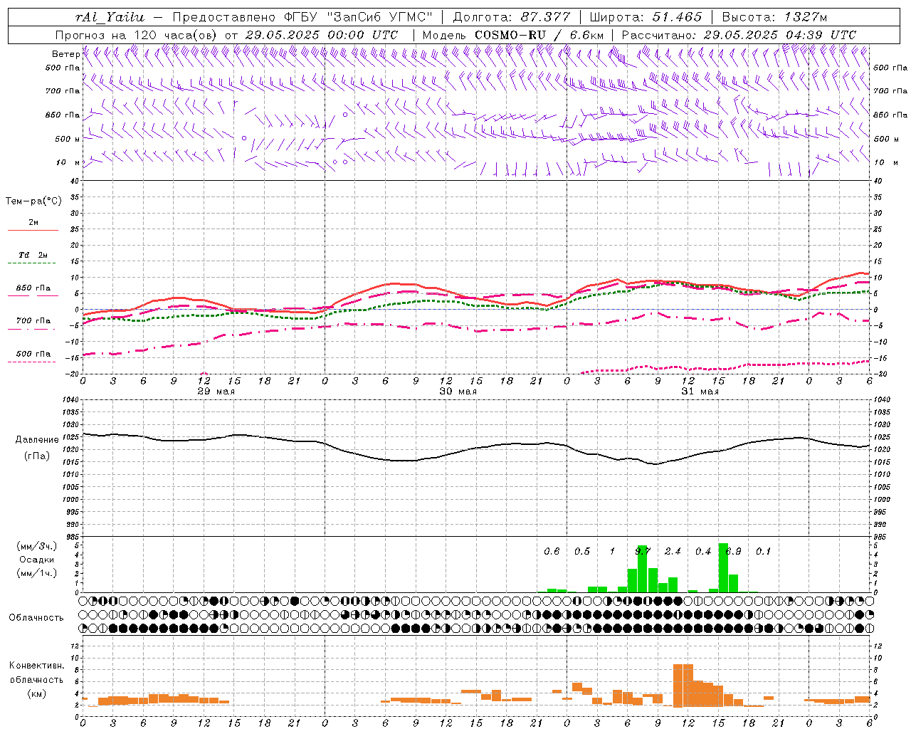Image resolution: width=911 pixels, height=729 pixels.
Task: Click the date label 29 мая
Action: [x=216, y=392]
